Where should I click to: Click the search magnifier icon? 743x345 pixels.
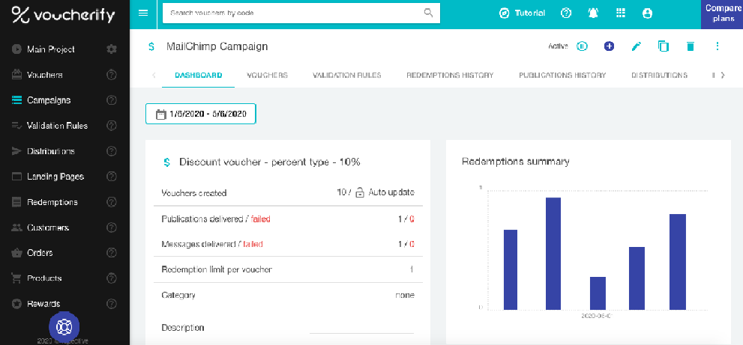(428, 13)
